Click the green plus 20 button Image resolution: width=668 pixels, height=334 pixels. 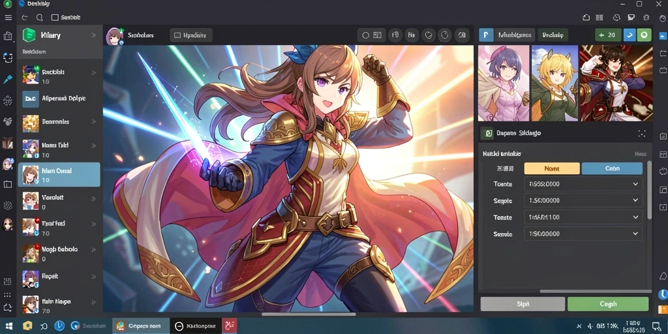(x=608, y=35)
